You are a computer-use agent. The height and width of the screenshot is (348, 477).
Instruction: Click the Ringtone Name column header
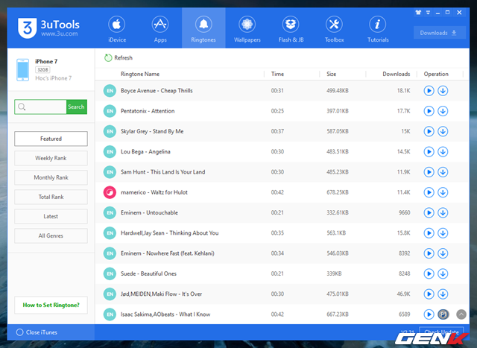pyautogui.click(x=140, y=74)
